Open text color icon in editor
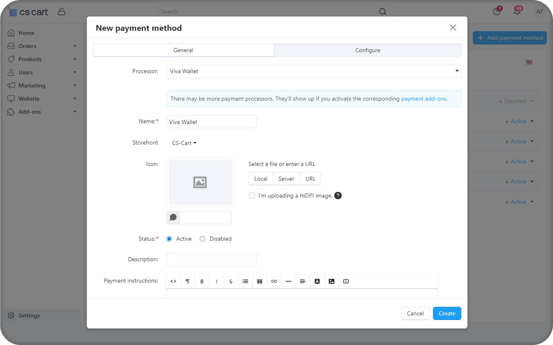The image size is (553, 345). coord(317,281)
